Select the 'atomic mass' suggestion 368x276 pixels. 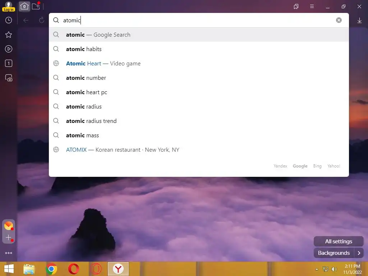point(199,135)
